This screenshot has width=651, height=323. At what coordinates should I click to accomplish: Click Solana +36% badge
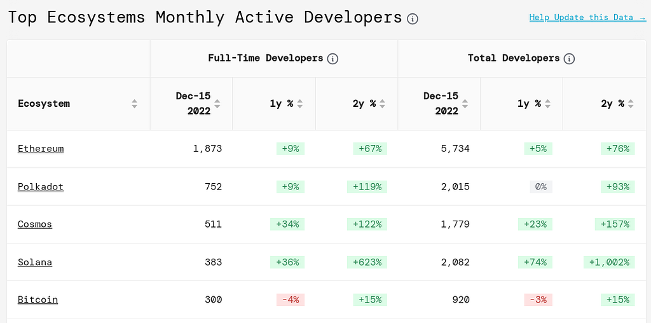point(287,263)
